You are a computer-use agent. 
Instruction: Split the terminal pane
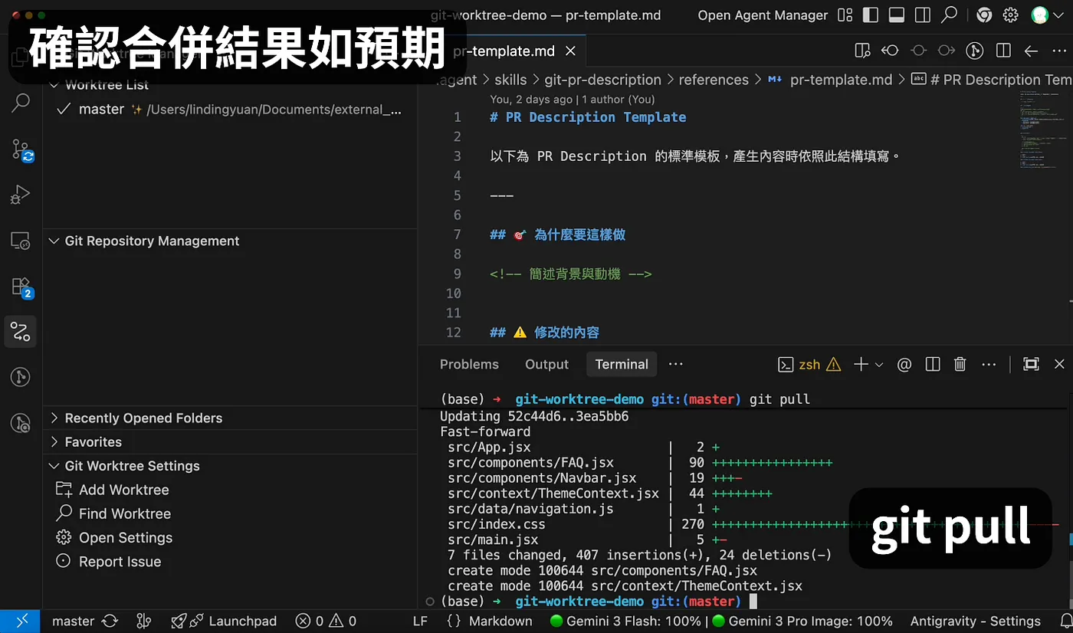tap(933, 364)
